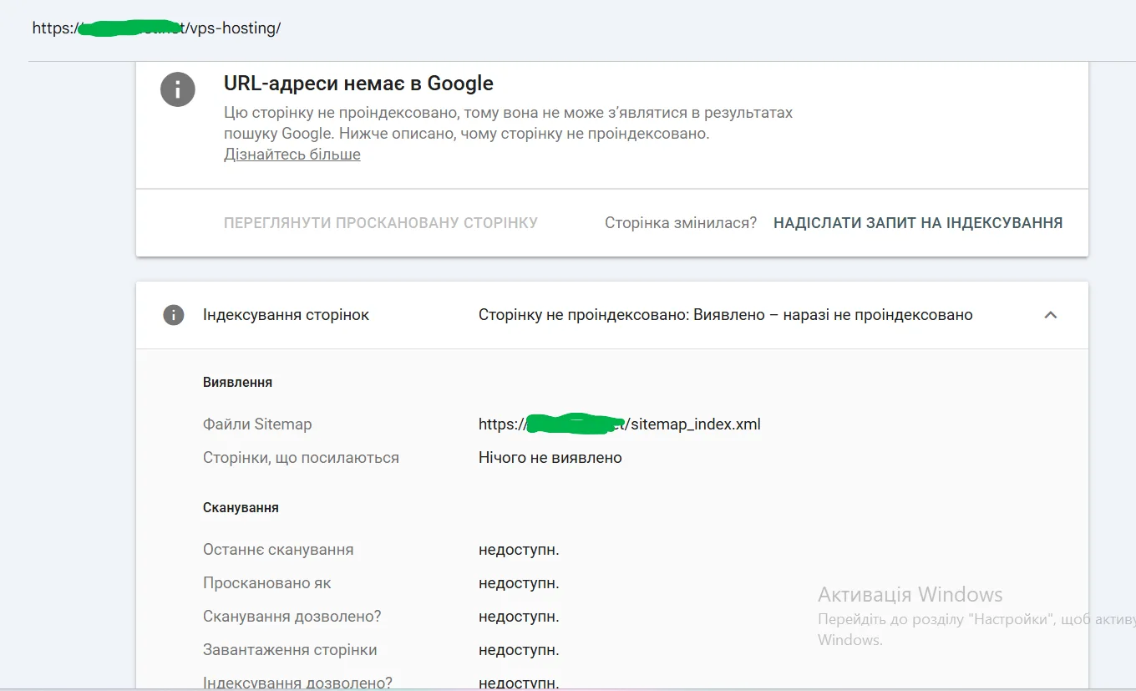Click the Сканування section heading

click(x=241, y=507)
